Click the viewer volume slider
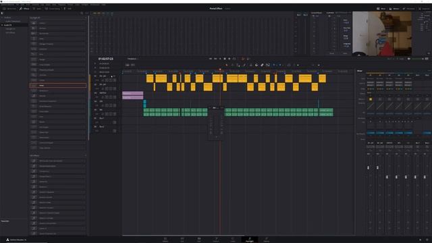The image size is (432, 243). click(x=417, y=59)
